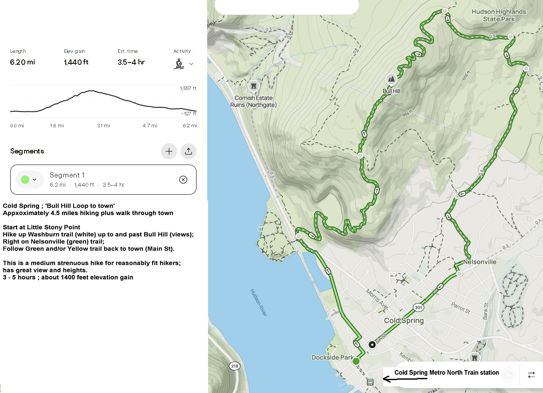Click the reverse route arrows icon

point(531,375)
